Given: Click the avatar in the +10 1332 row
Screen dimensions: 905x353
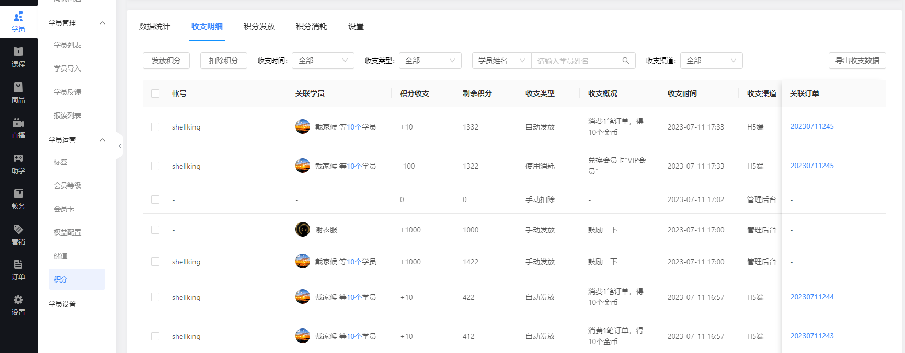Looking at the screenshot, I should click(303, 126).
